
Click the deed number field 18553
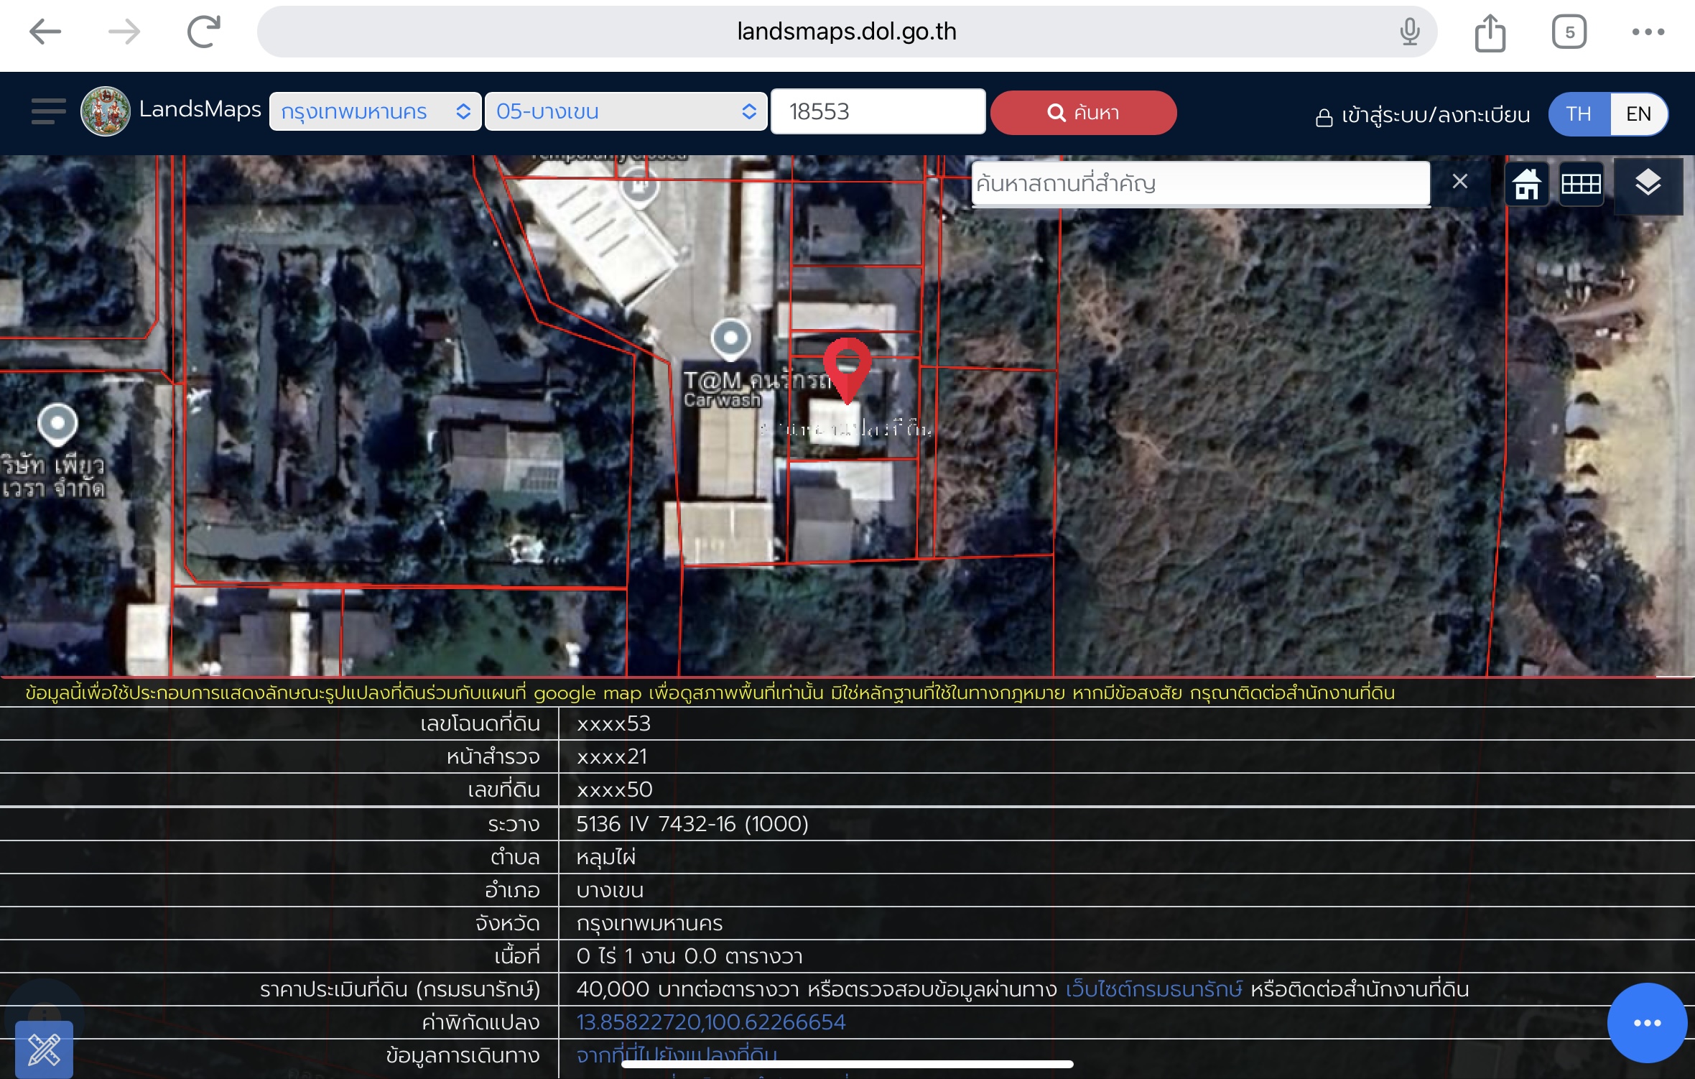(878, 112)
